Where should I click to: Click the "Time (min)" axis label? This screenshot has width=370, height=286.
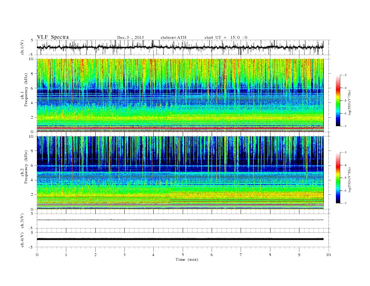click(187, 259)
